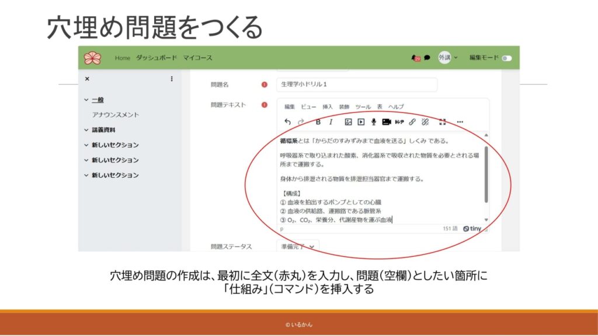This screenshot has width=598, height=336.
Task: Open the アナウンスメント link in sidebar
Action: 116,115
